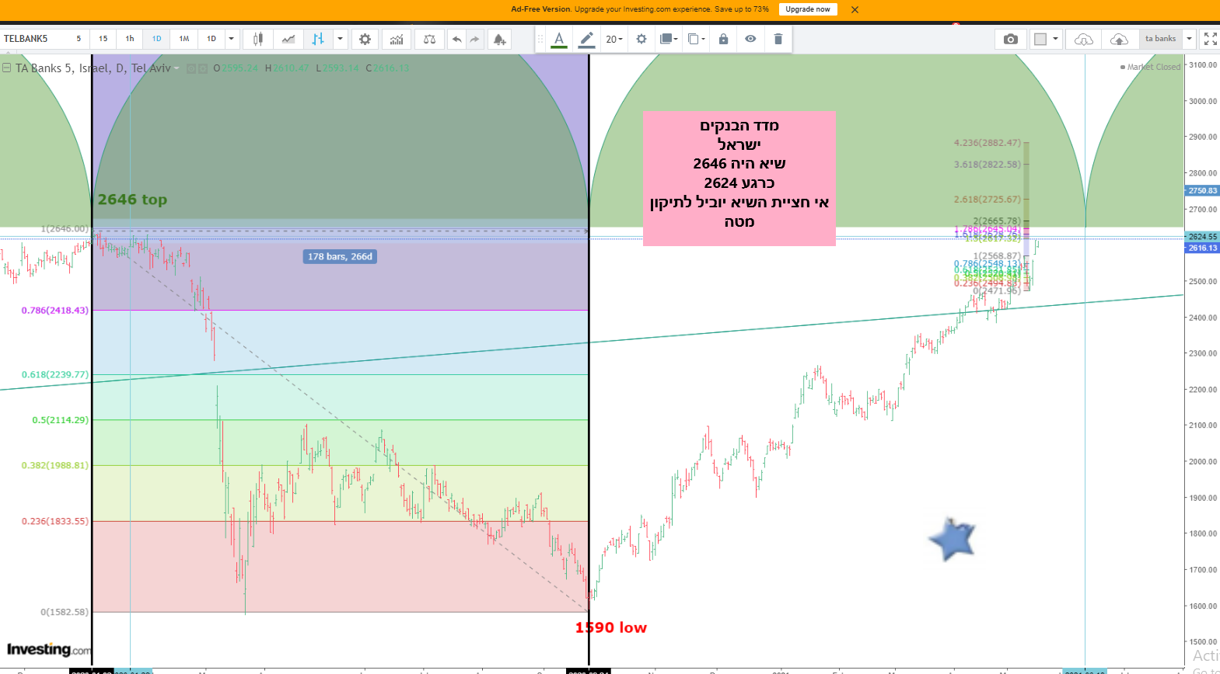Toggle visibility with the eye icon

tap(750, 39)
